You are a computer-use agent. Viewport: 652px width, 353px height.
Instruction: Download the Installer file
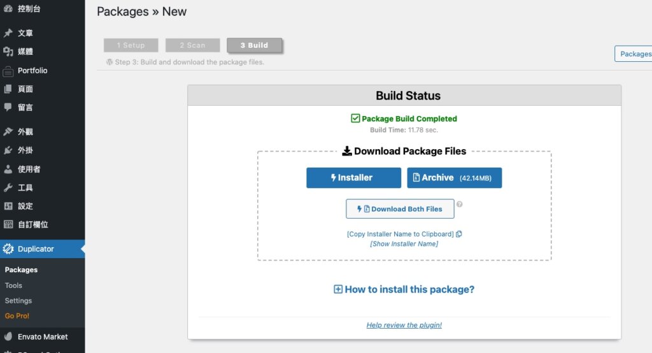pyautogui.click(x=354, y=178)
